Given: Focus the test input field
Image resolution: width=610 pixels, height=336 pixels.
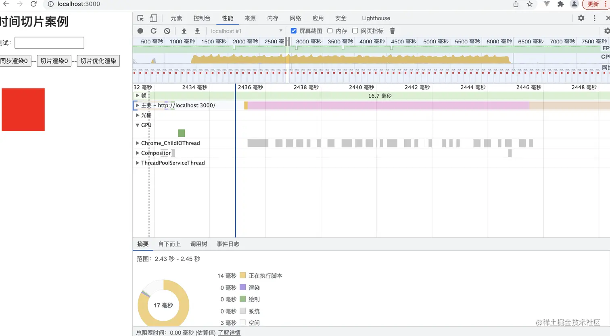Looking at the screenshot, I should point(49,43).
